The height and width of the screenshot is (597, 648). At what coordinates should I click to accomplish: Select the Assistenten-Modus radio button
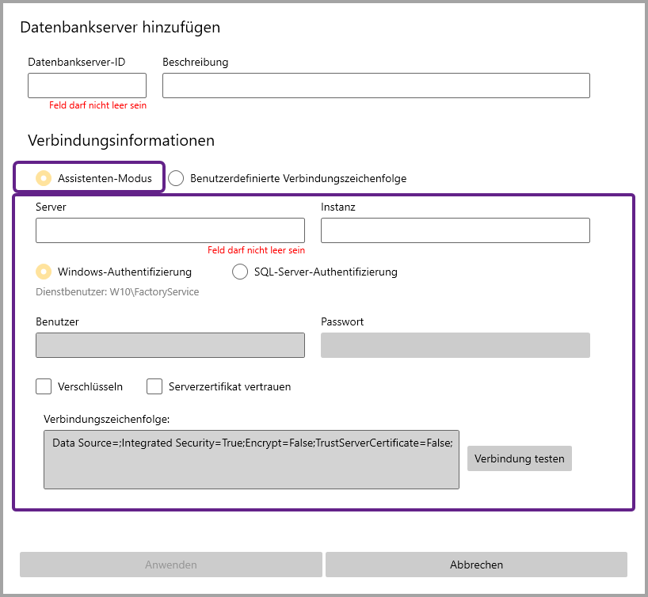click(44, 178)
